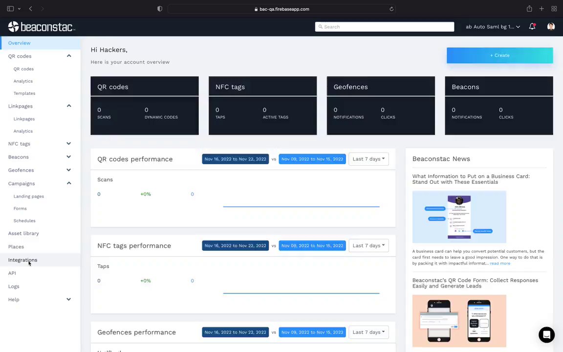Click Geofences Nov 09 to Nov 15 date range
The height and width of the screenshot is (352, 563).
[x=312, y=332]
